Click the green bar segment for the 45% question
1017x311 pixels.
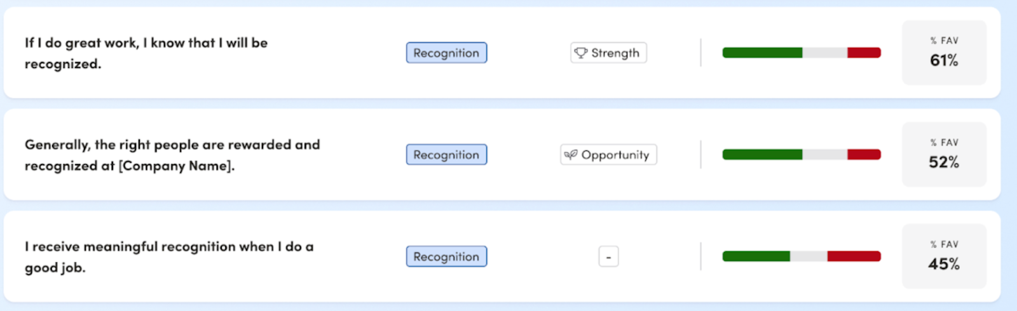pos(756,256)
